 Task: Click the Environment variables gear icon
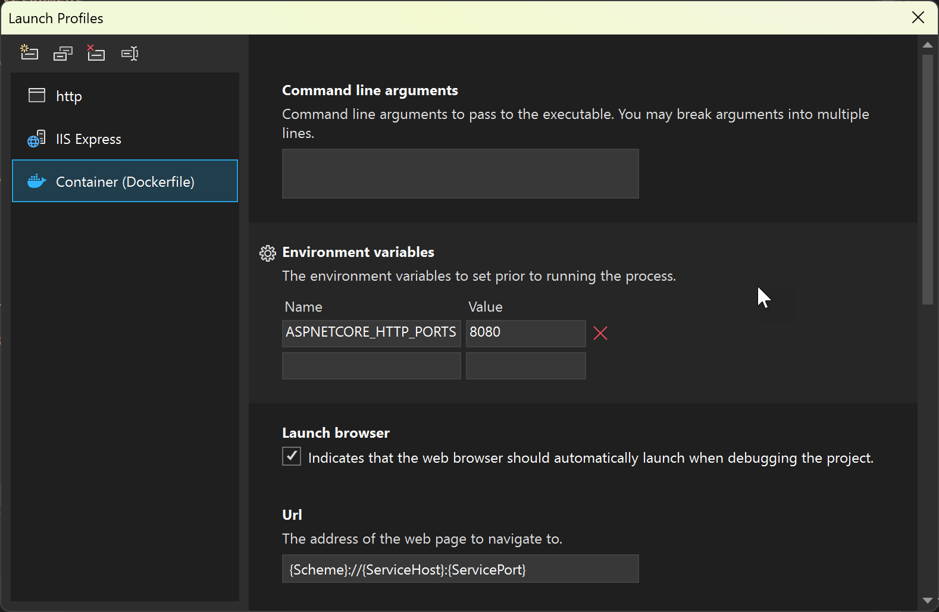tap(268, 253)
